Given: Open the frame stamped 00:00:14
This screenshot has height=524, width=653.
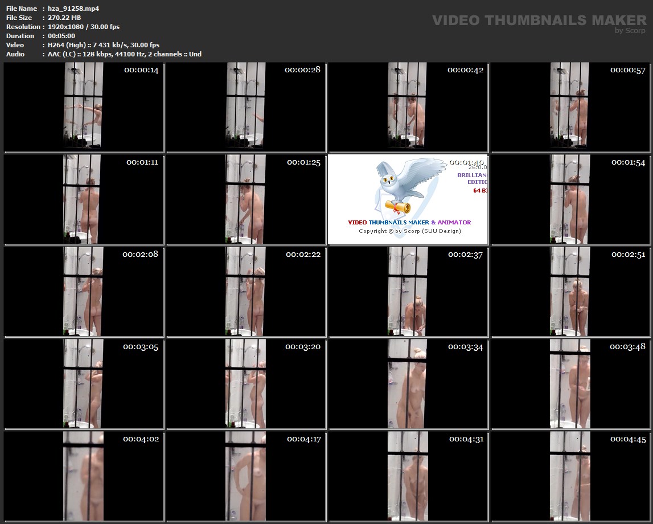Looking at the screenshot, I should click(x=84, y=107).
